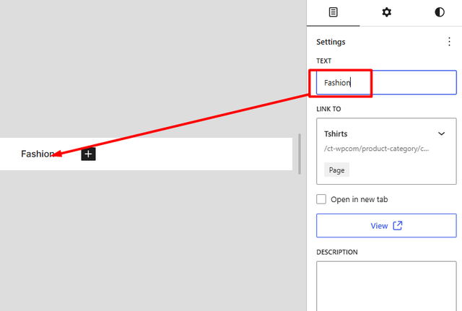Open the half-circle Styles tab

[x=440, y=12]
